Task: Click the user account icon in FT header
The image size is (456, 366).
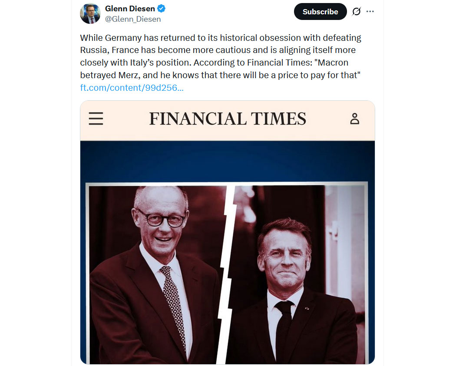Action: (x=355, y=119)
